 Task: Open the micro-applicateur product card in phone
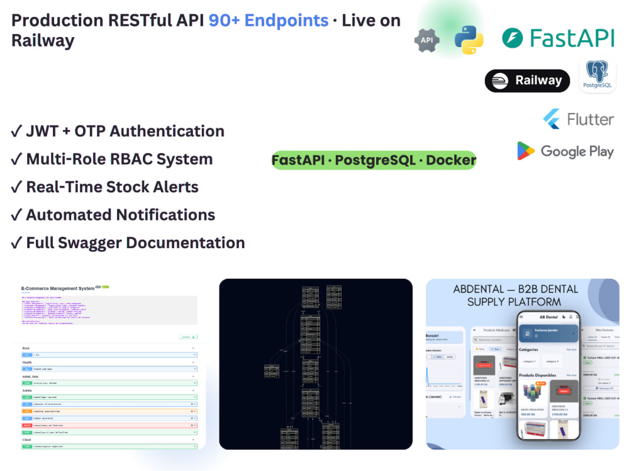(x=533, y=399)
